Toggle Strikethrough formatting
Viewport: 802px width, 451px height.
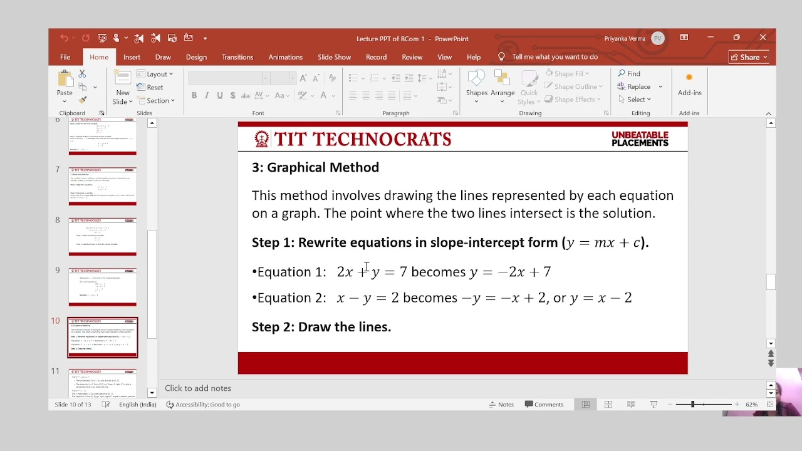pos(246,95)
